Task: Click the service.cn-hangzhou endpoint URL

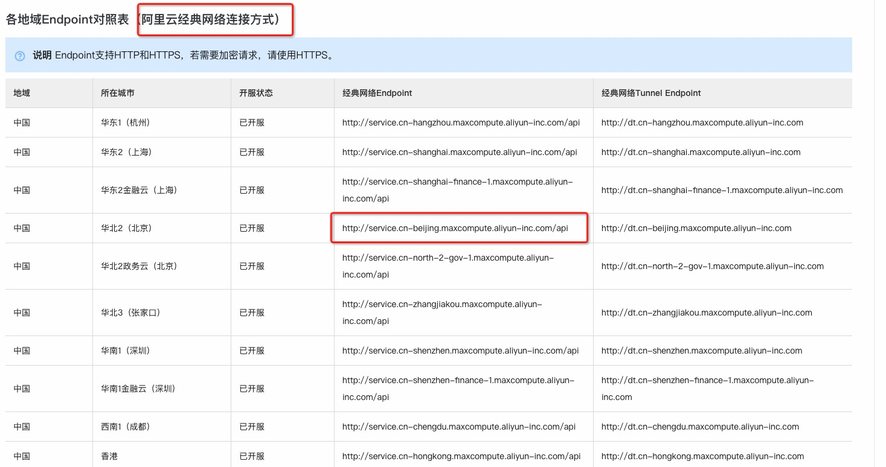Action: tap(461, 122)
